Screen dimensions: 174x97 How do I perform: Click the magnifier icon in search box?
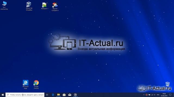tap(8, 95)
